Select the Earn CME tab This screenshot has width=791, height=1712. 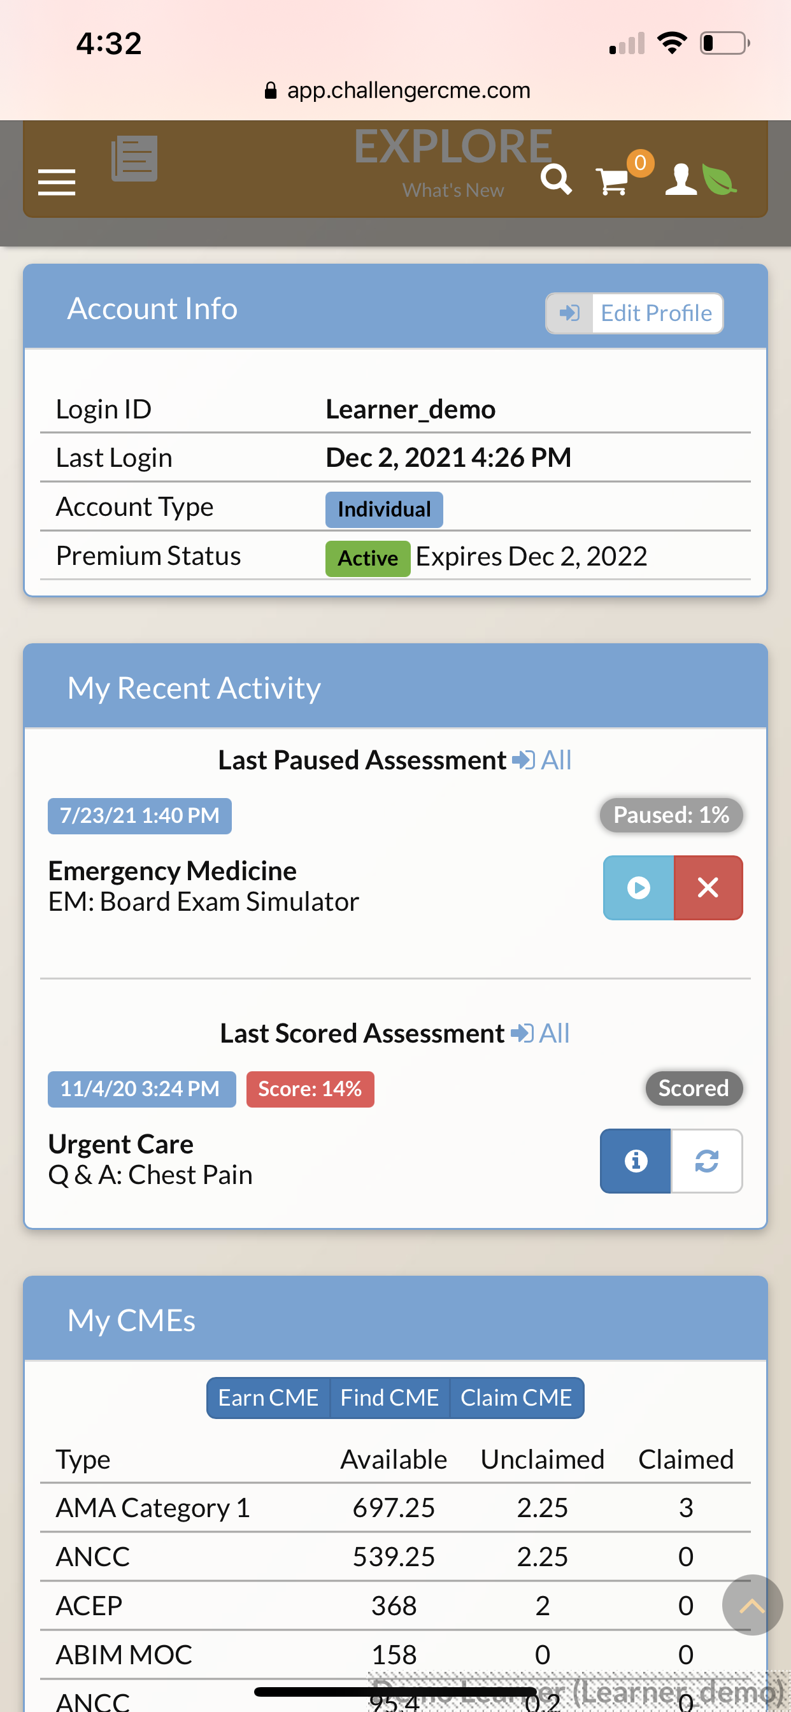coord(269,1397)
